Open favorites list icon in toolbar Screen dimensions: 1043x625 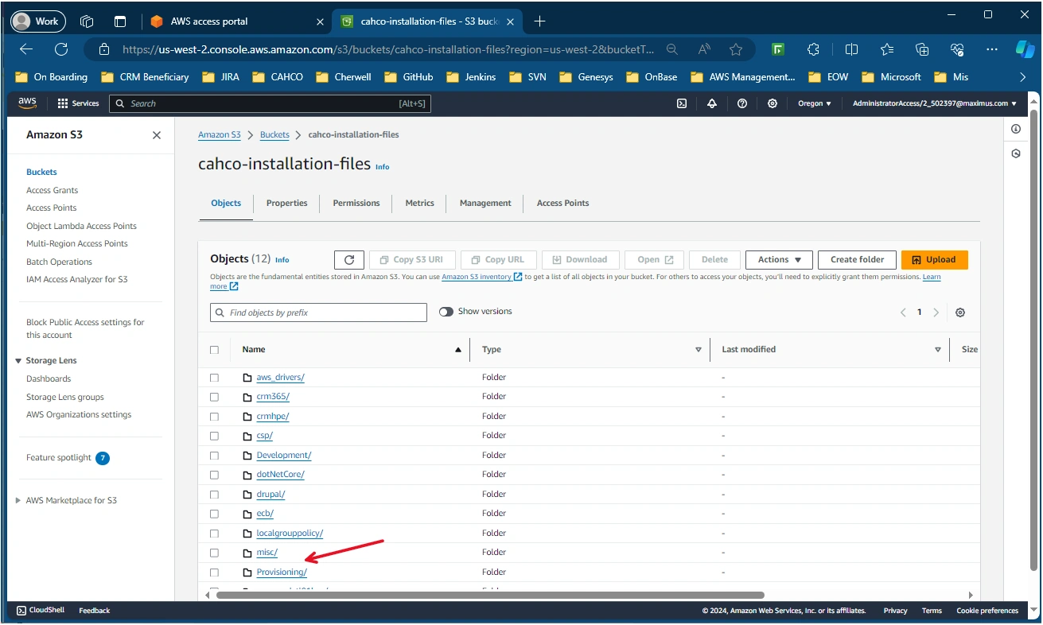coord(887,49)
